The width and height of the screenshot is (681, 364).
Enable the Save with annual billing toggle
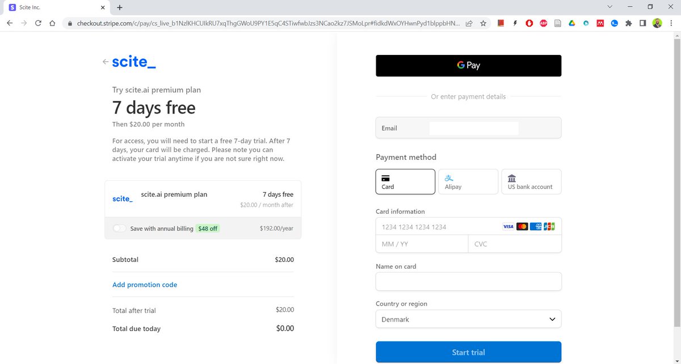coord(119,228)
